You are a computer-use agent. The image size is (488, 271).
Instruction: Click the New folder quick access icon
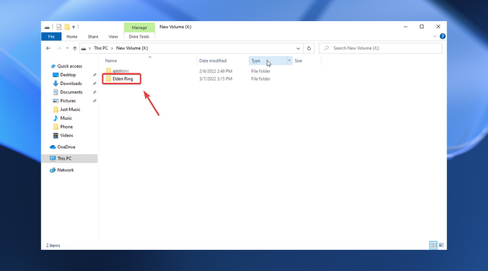pos(67,27)
